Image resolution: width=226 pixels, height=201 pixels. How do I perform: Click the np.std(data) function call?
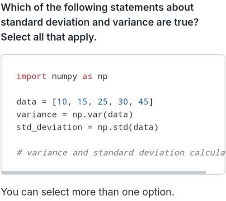click(x=128, y=128)
